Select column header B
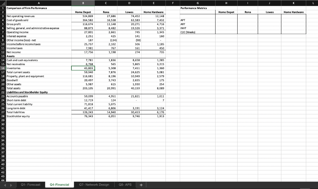This screenshot has width=318, height=189. (83, 3)
